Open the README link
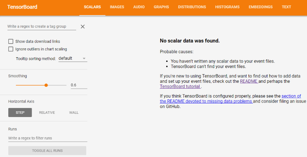Screen dimensions: 307x157 [x=249, y=81]
